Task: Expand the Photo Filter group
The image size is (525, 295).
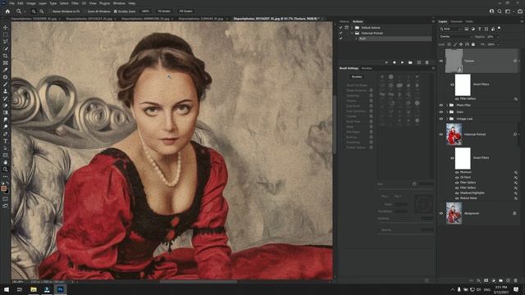Action: click(x=447, y=105)
